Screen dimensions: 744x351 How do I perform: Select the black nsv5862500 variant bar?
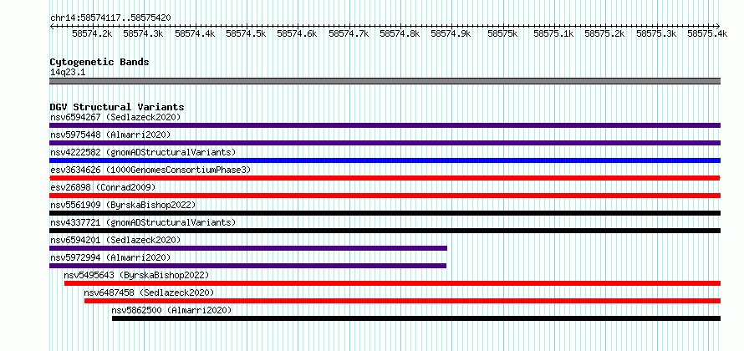tap(416, 318)
